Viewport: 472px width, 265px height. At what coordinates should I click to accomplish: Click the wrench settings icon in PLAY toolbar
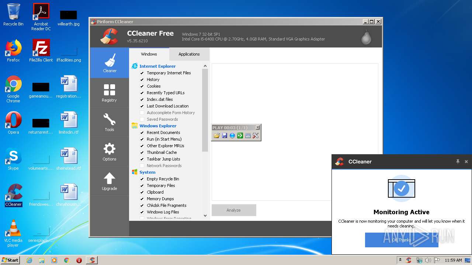point(256,135)
